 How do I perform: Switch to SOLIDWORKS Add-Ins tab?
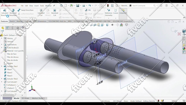tap(57, 21)
